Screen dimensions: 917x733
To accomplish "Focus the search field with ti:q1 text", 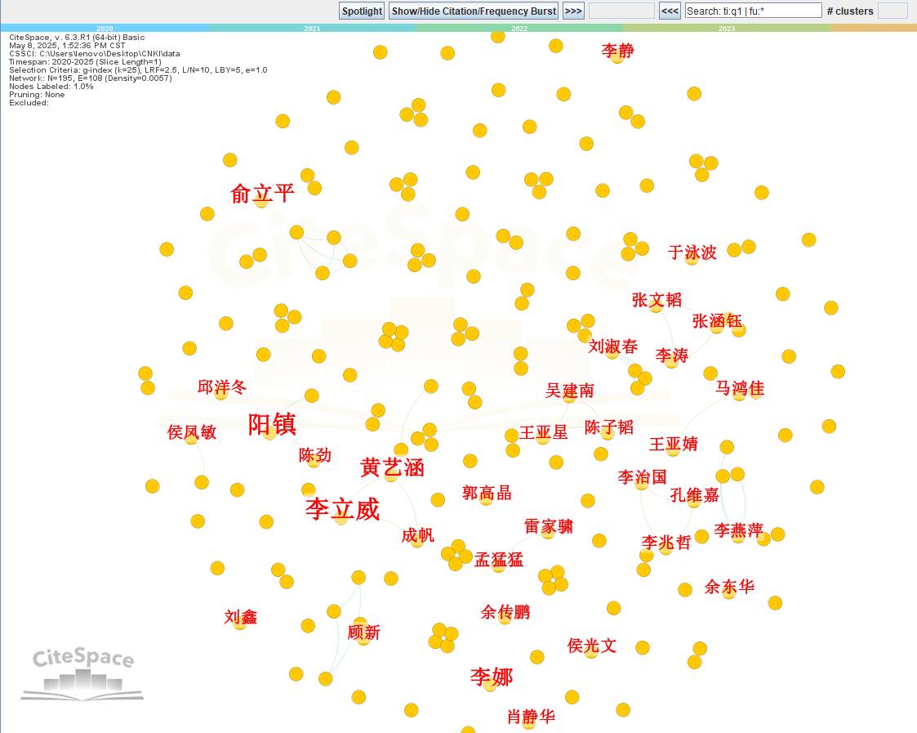I will coord(753,11).
